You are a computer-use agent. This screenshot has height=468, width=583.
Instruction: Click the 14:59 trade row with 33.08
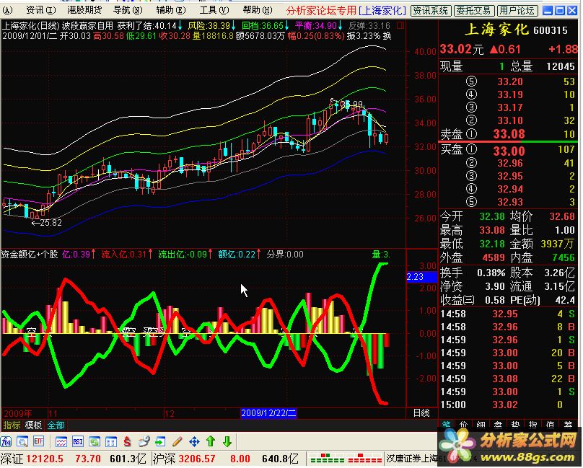[507, 379]
